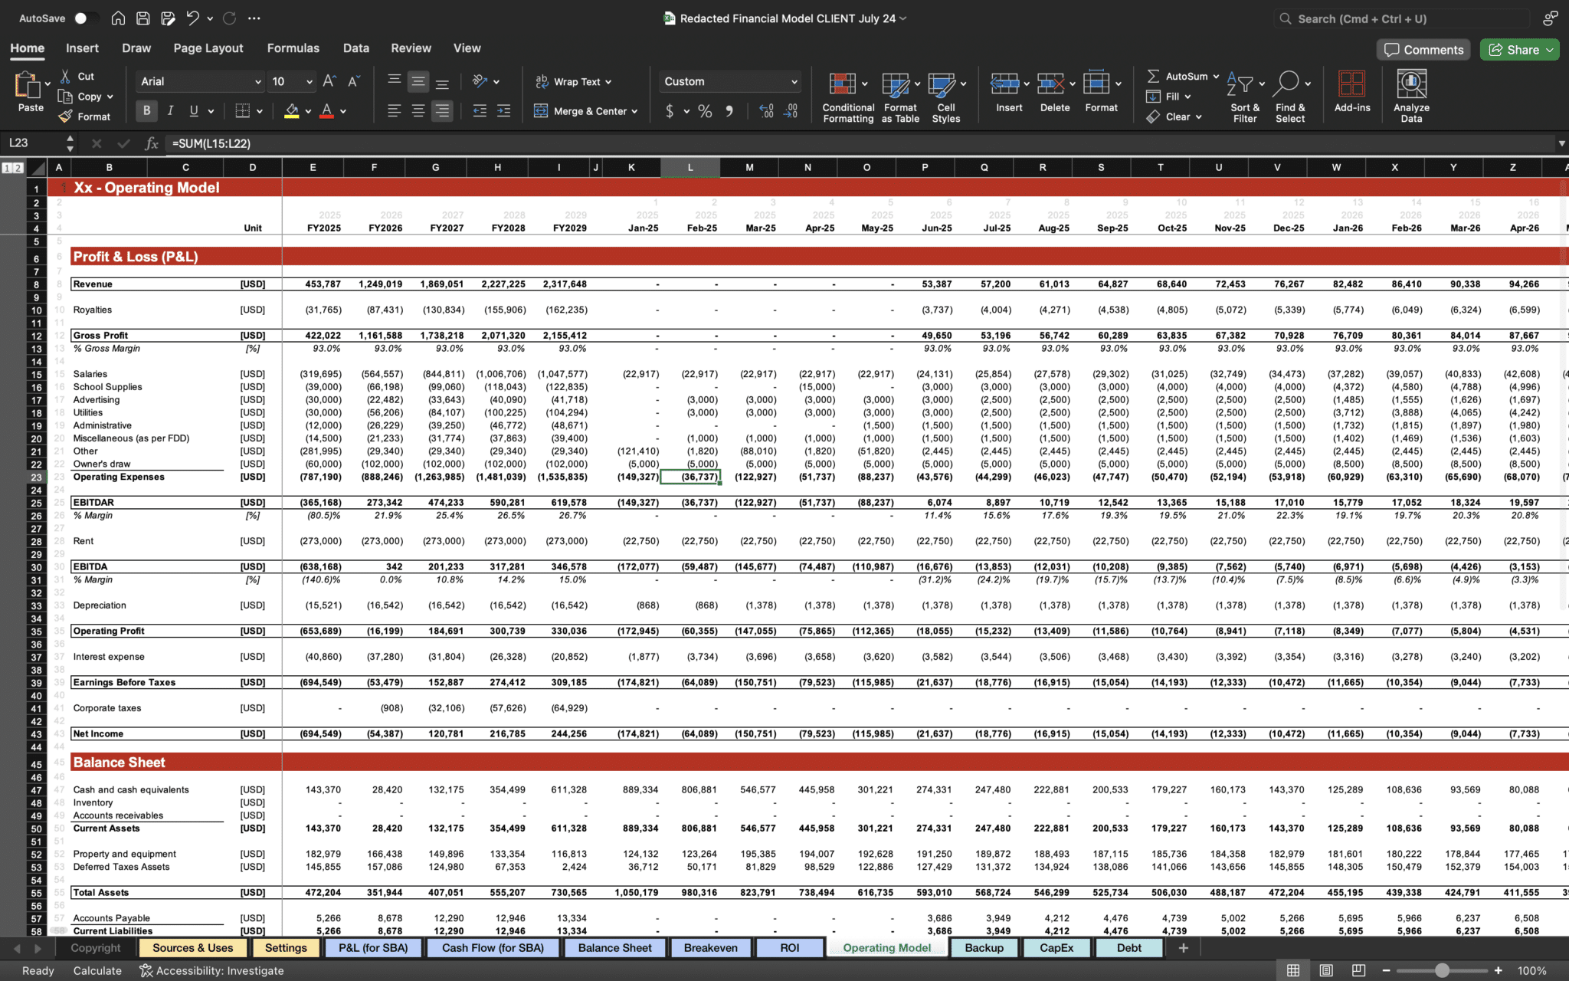The image size is (1569, 981).
Task: Adjust the zoom slider handle
Action: pyautogui.click(x=1442, y=970)
